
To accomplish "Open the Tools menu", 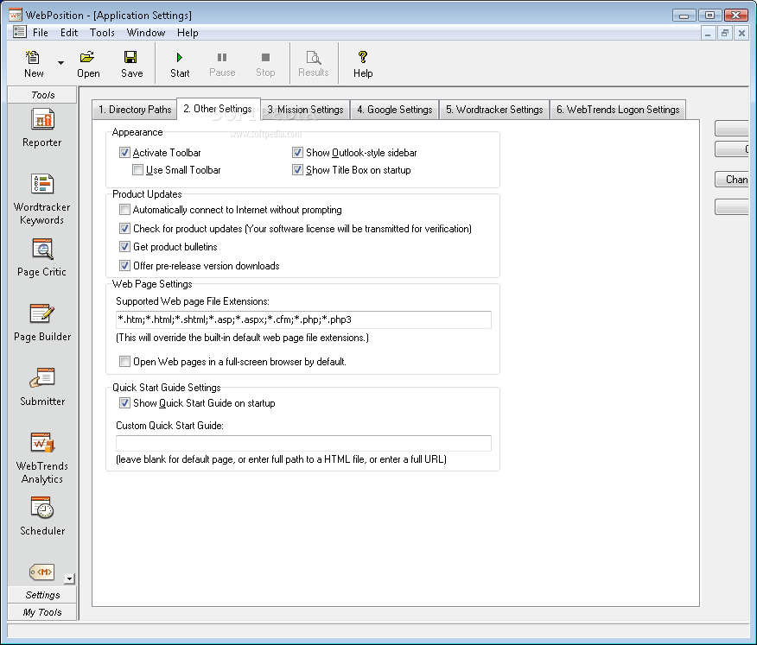I will point(102,33).
